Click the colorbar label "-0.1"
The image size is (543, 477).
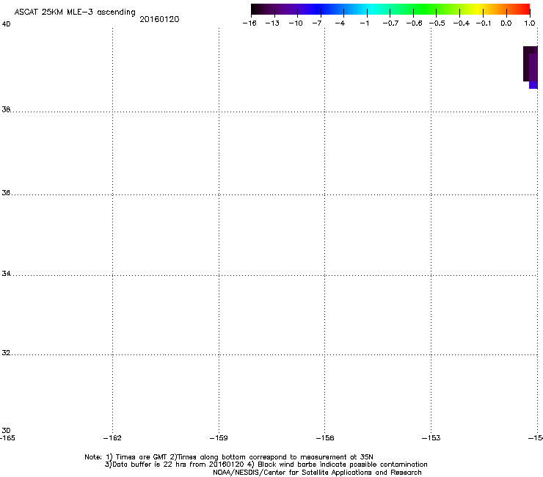click(484, 23)
